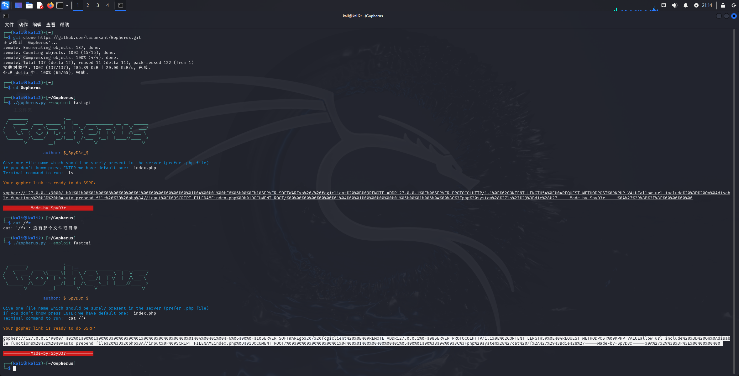Switch to workspace 4
The height and width of the screenshot is (376, 739).
pyautogui.click(x=107, y=5)
